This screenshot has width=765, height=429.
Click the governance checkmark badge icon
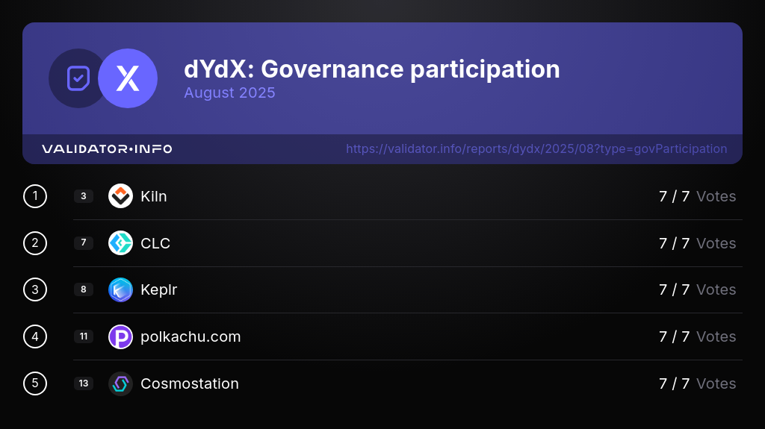click(x=78, y=78)
